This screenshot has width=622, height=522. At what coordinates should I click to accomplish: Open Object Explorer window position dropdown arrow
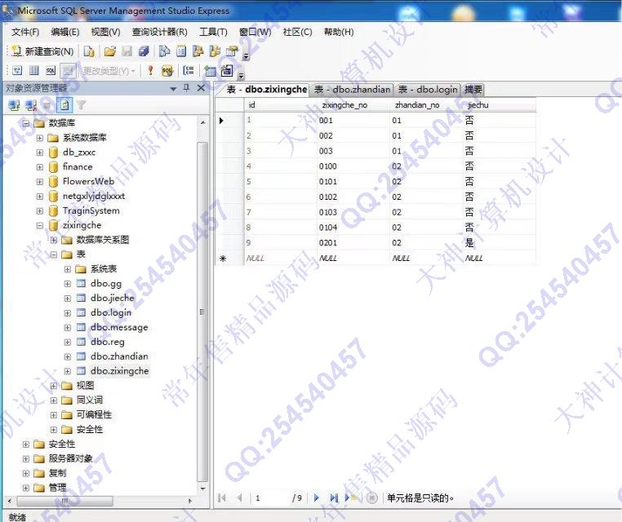[173, 89]
